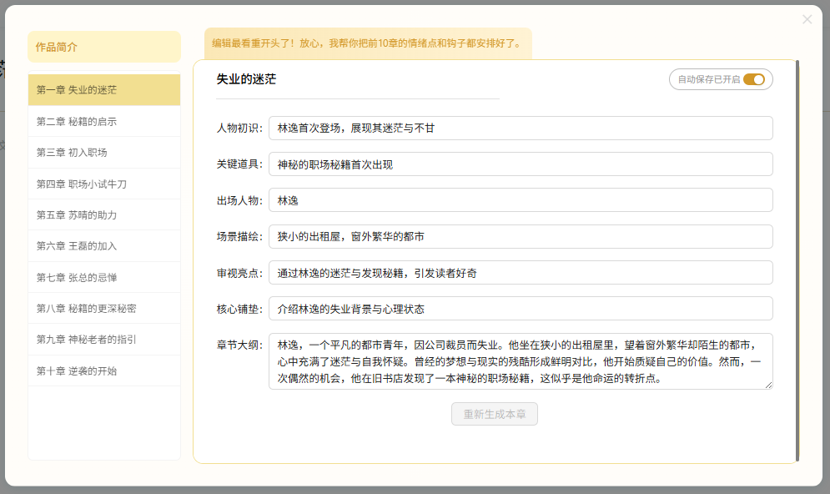Edit the chapter title 失业的迷茫
This screenshot has height=494, width=830.
[x=357, y=79]
